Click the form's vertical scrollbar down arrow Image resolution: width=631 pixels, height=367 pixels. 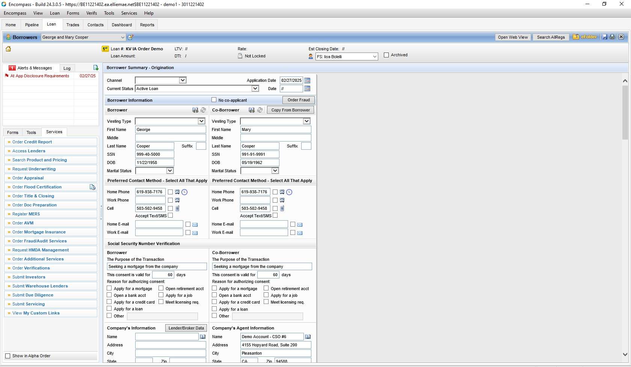(x=625, y=354)
